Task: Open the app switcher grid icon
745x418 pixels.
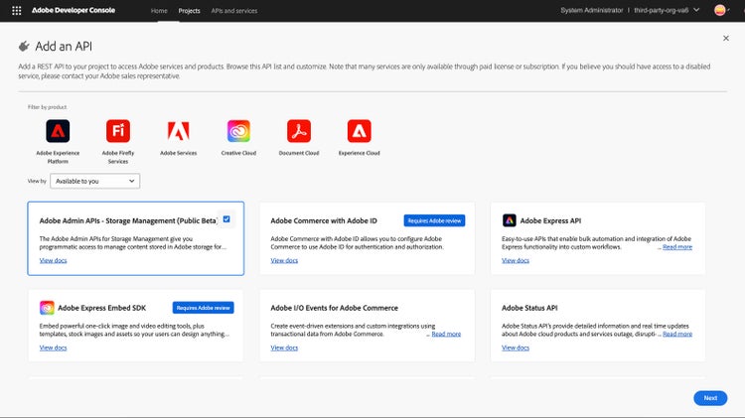Action: [16, 11]
